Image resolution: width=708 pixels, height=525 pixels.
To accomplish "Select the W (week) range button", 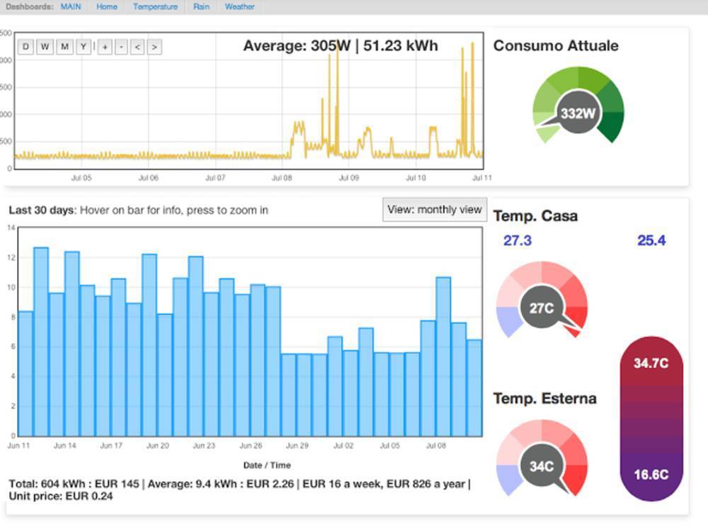I will 45,47.
